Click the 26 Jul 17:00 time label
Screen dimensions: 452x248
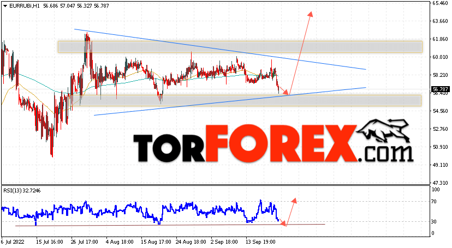84,242
